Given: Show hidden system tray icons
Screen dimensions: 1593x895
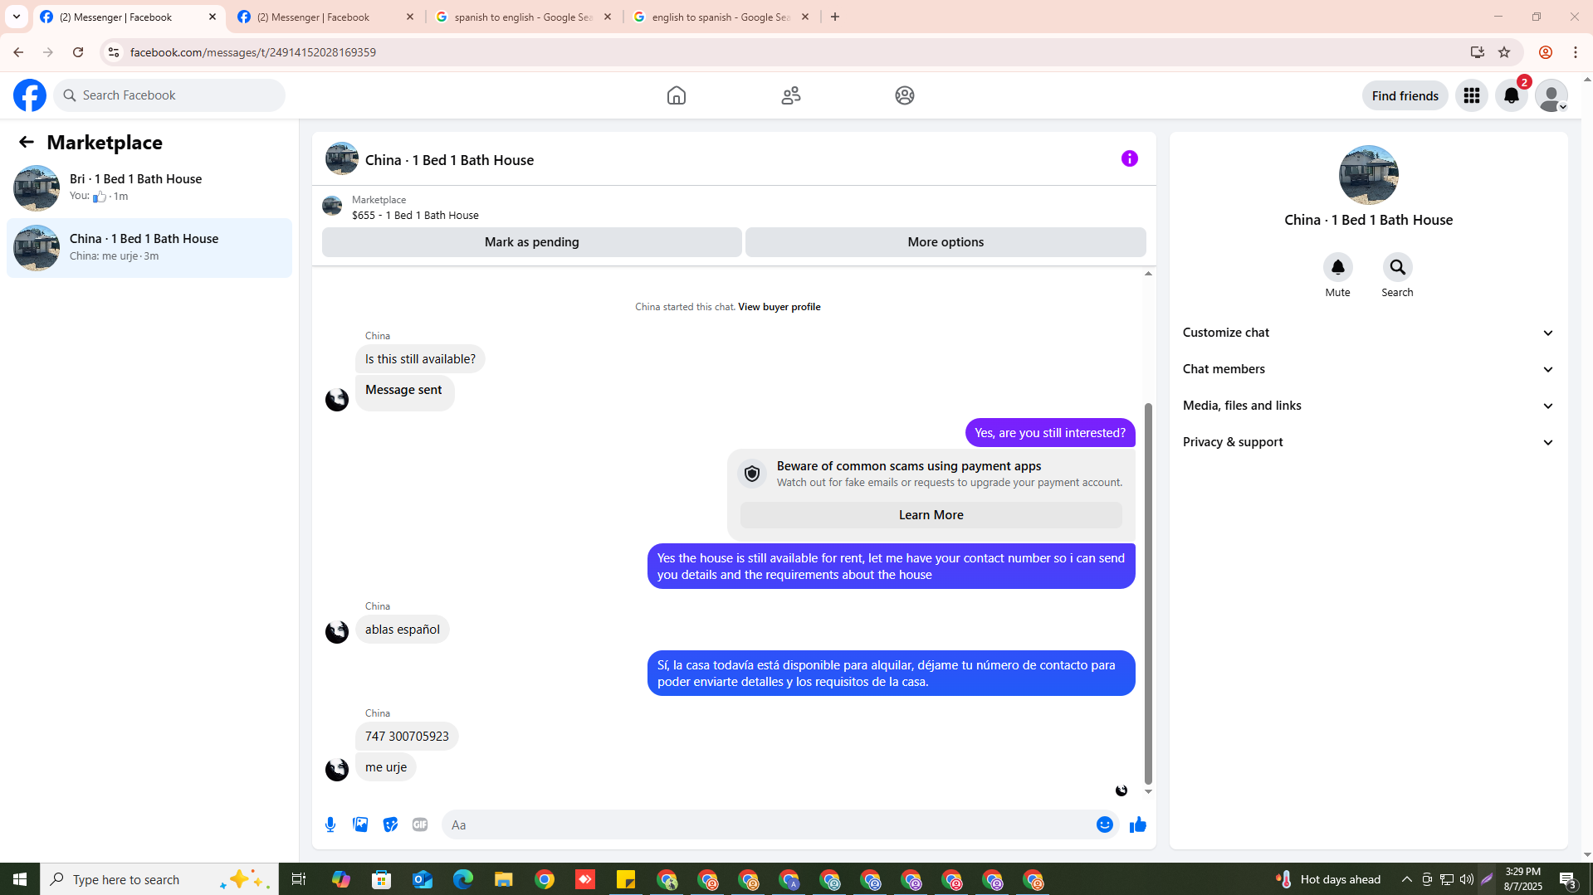Looking at the screenshot, I should click(x=1406, y=879).
